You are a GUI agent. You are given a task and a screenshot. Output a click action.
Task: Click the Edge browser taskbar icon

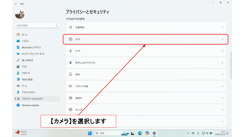tap(140, 133)
